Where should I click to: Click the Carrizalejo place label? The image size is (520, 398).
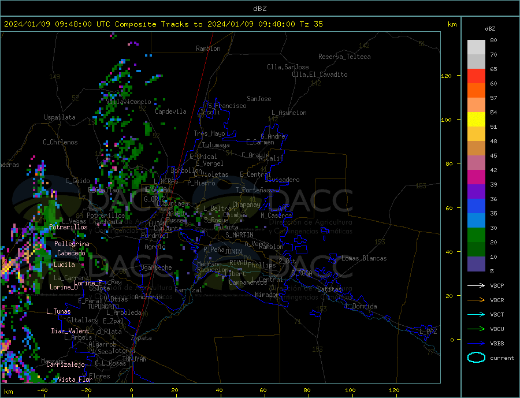65,364
